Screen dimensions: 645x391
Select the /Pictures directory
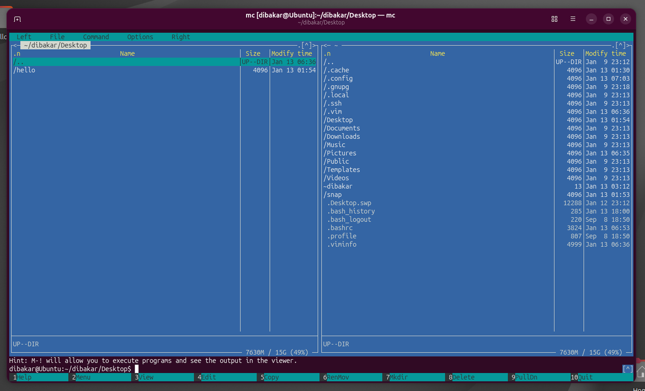(x=477, y=153)
